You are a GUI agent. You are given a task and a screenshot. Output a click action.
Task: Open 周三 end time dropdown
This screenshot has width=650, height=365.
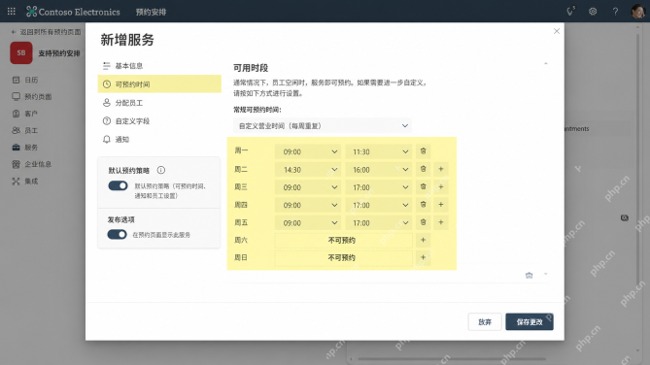tap(379, 187)
